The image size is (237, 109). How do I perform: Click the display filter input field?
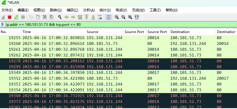tap(121, 24)
